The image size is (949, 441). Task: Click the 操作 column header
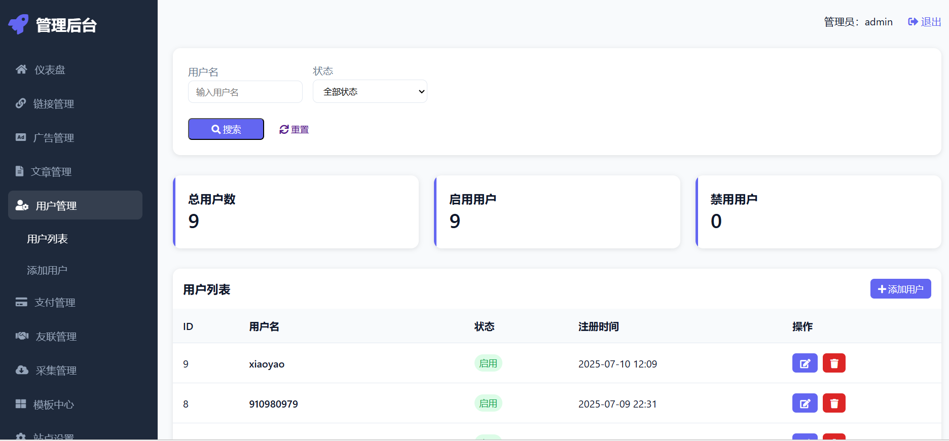802,326
